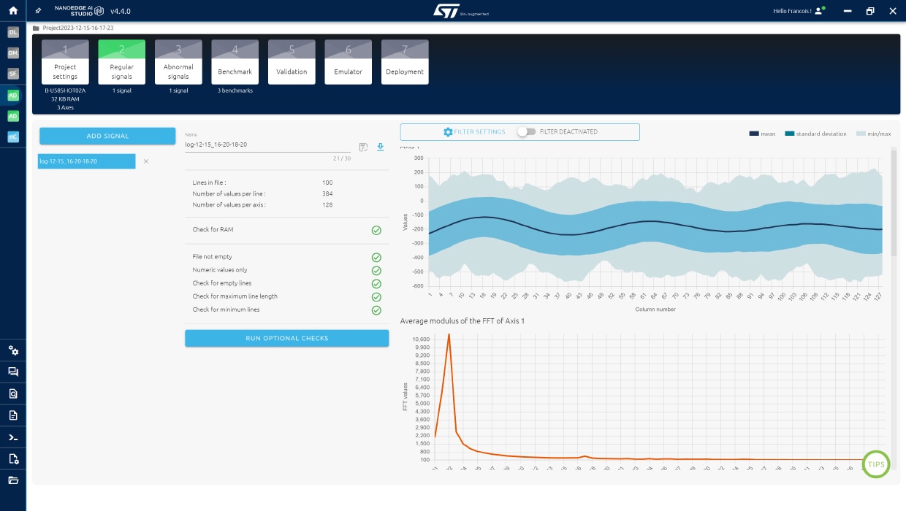The width and height of the screenshot is (906, 511).
Task: Click the ADD SIGNAL button
Action: point(107,136)
